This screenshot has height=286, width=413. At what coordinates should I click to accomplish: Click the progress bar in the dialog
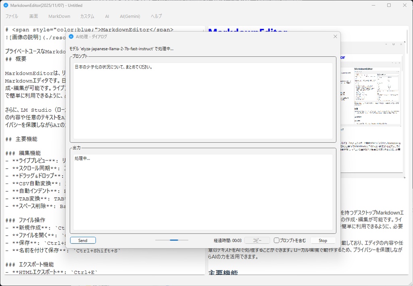tap(171, 240)
